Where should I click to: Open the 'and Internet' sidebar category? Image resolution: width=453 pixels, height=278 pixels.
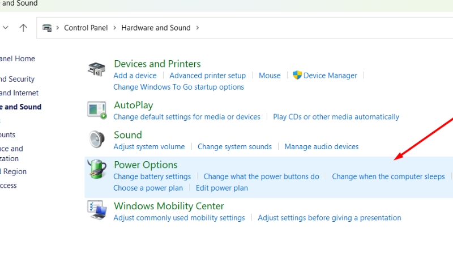[x=19, y=93]
